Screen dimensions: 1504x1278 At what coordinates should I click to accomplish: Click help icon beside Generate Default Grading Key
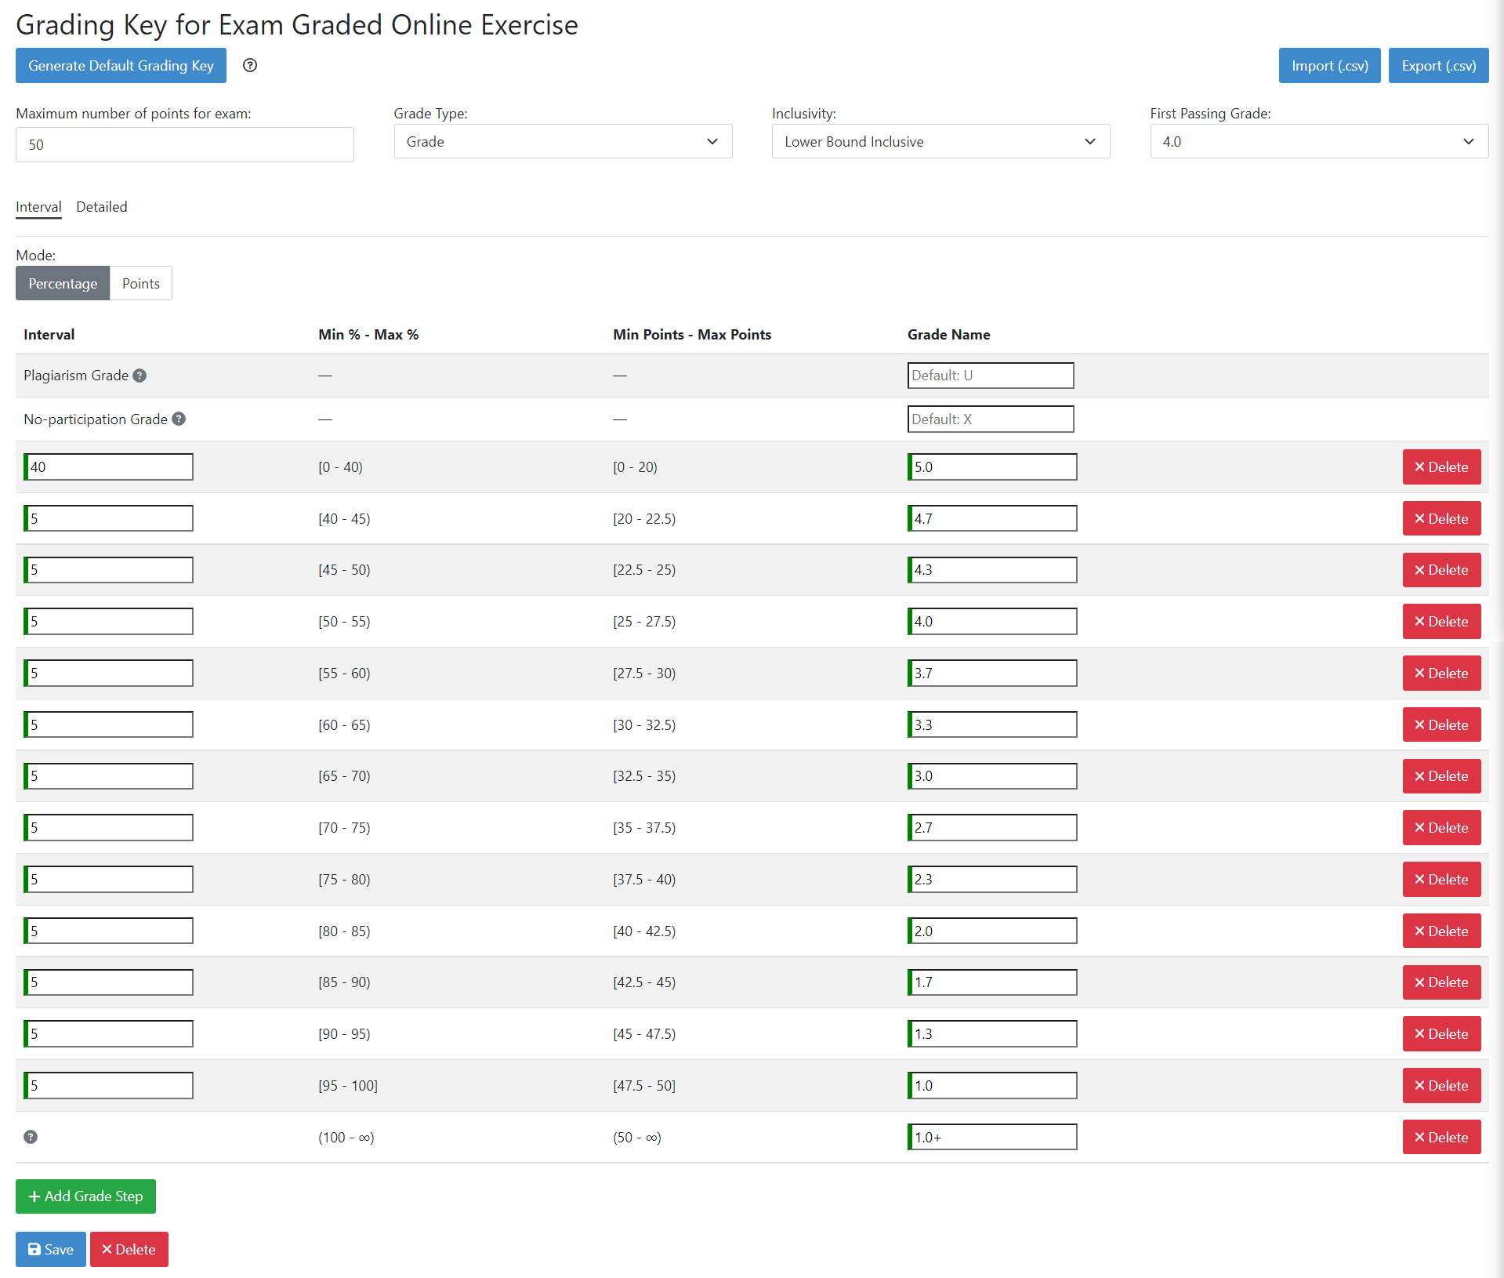[250, 65]
